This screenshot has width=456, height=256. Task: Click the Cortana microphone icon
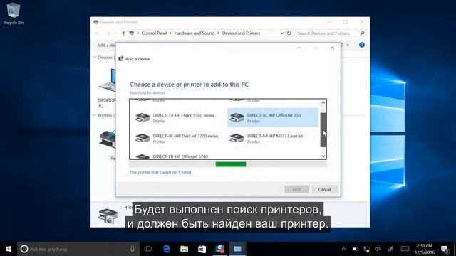pyautogui.click(x=133, y=249)
